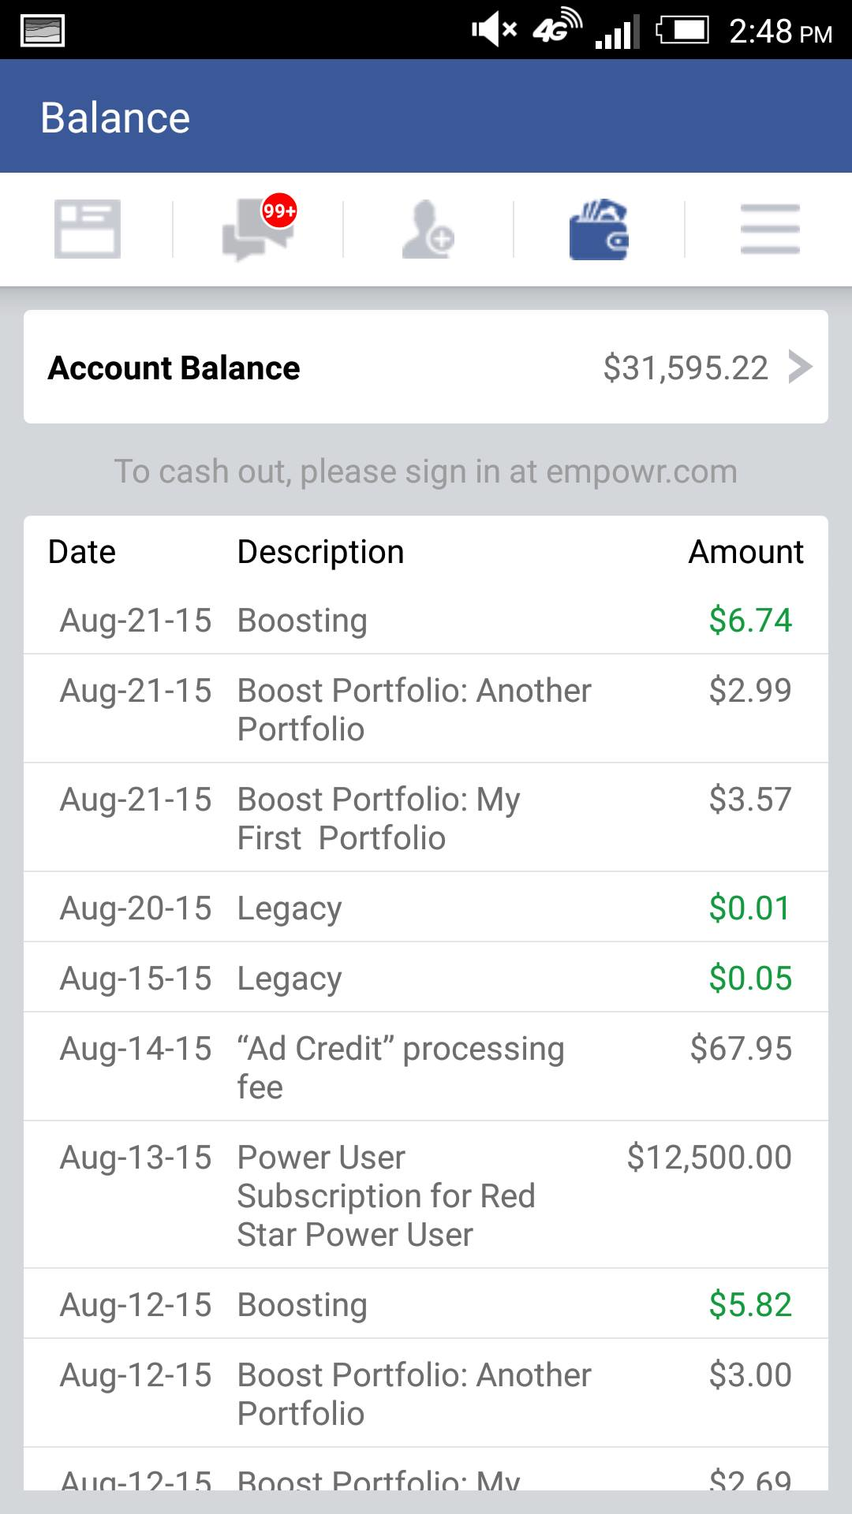The height and width of the screenshot is (1514, 852).
Task: Expand Account Balance chevron arrow
Action: (800, 367)
